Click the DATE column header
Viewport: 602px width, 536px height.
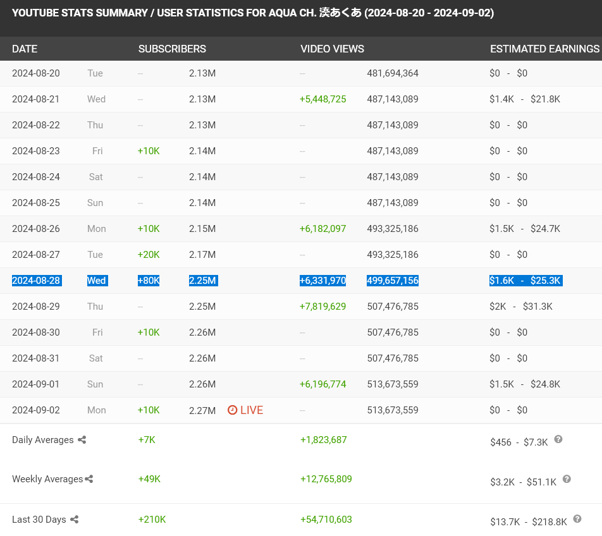(x=25, y=49)
